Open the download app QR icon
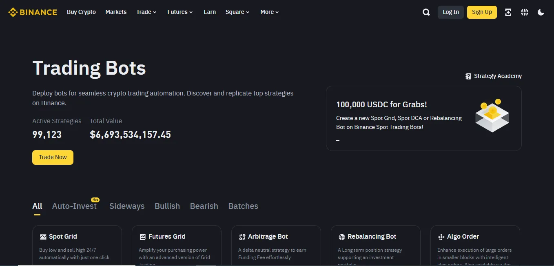Viewport: 554px width, 266px height. click(508, 12)
